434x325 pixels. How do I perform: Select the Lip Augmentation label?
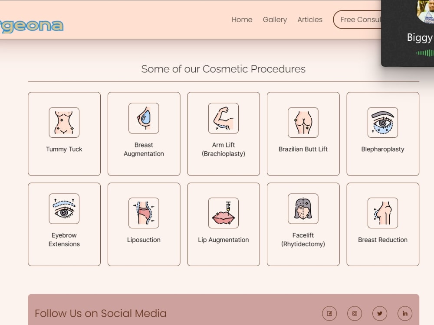224,240
